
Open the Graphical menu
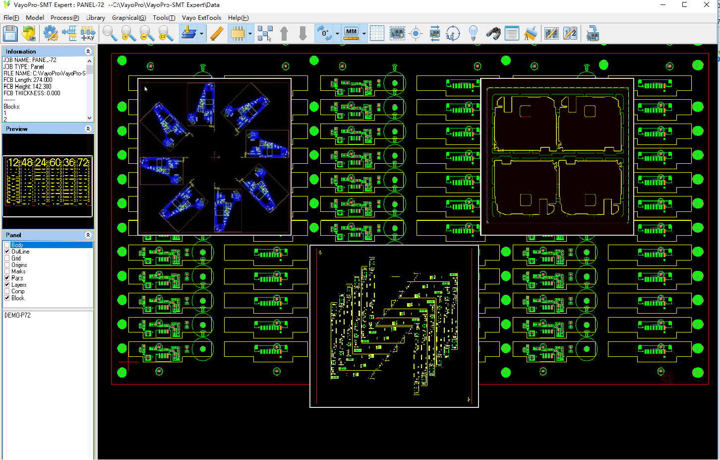(129, 17)
